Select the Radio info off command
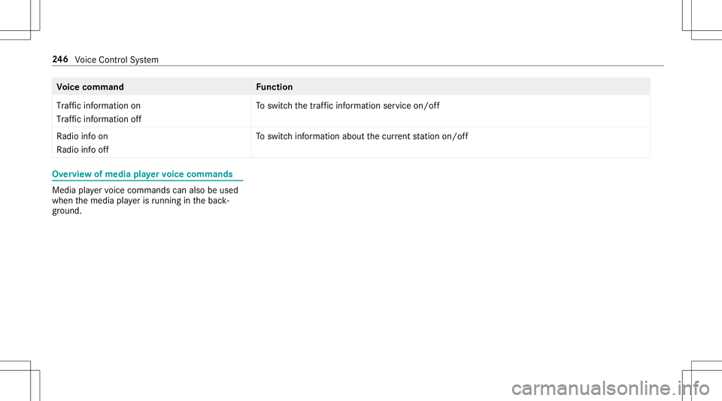 click(x=82, y=150)
